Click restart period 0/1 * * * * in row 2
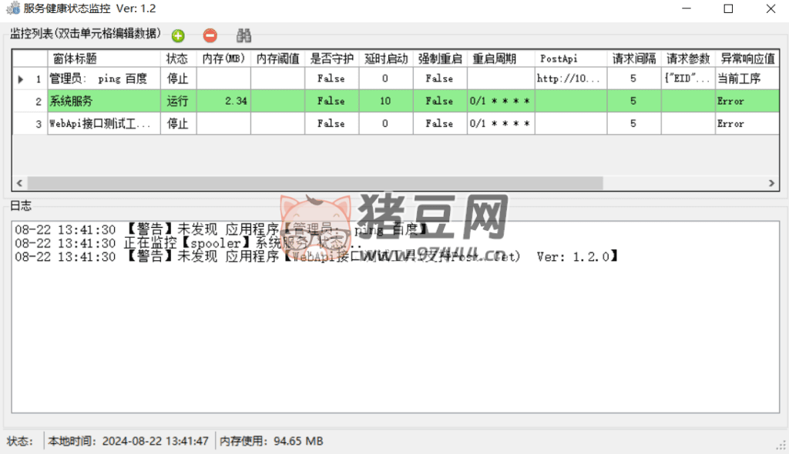The height and width of the screenshot is (454, 789). [x=501, y=101]
